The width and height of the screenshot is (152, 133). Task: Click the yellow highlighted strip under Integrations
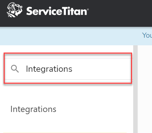tap(65, 133)
